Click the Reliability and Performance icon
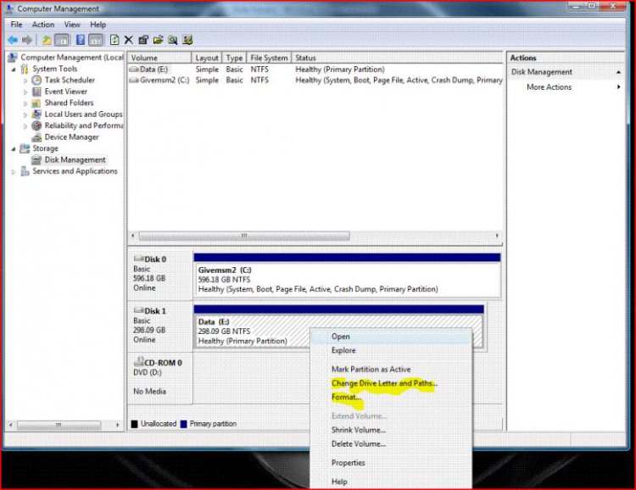636x490 pixels. [x=36, y=125]
